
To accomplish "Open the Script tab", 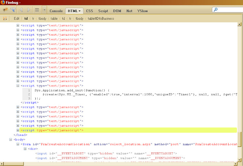I will coord(103,11).
